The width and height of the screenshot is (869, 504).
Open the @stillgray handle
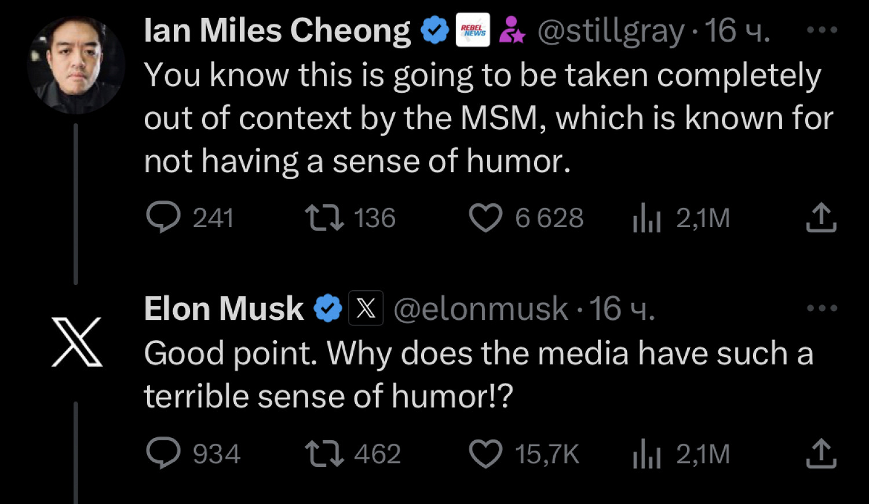point(611,31)
